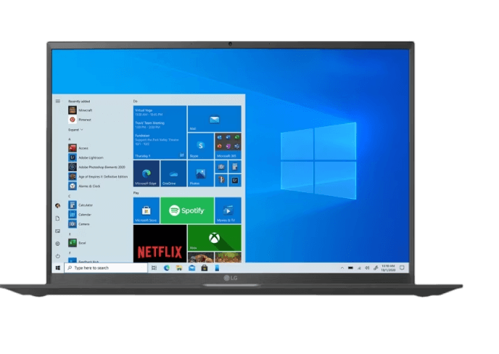
Task: Open Minecraft from Recently added
Action: (x=84, y=110)
